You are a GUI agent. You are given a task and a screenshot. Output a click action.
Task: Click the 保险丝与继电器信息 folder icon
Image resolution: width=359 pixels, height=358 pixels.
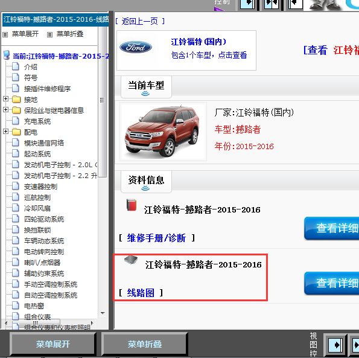click(16, 110)
